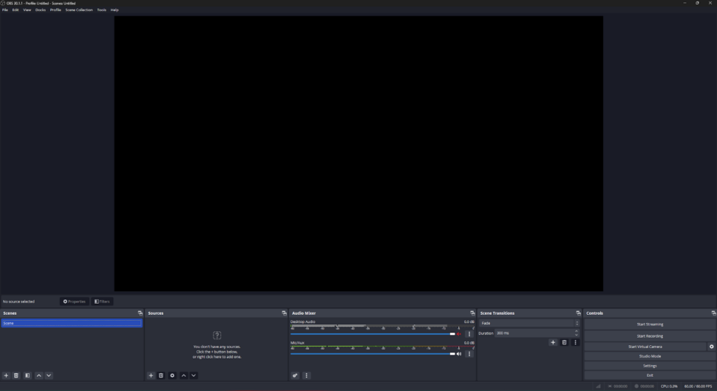717x391 pixels.
Task: Click Start Recording button
Action: tap(650, 336)
